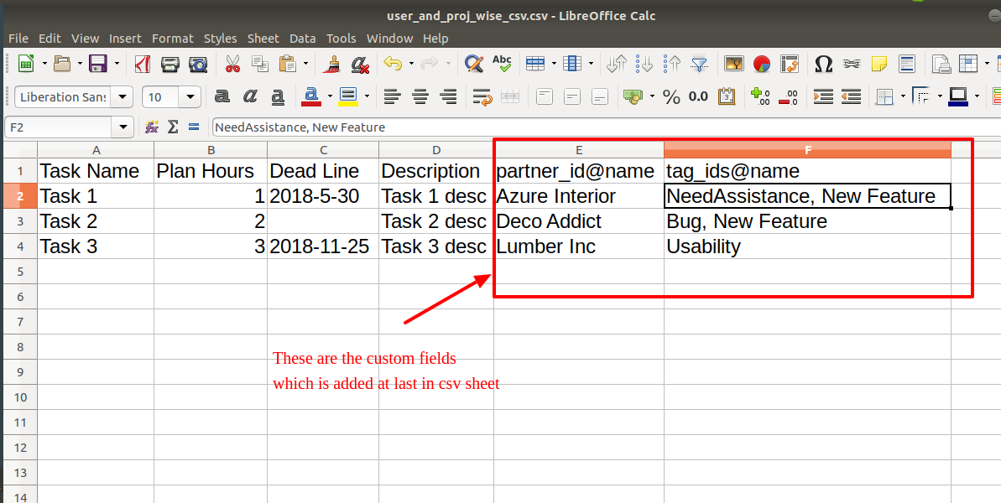Open the Format menu
The image size is (1001, 503).
click(172, 39)
